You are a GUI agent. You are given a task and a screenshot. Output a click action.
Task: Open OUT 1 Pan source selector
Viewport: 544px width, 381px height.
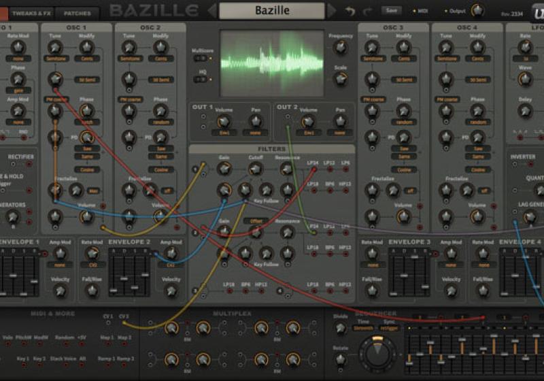tap(256, 133)
